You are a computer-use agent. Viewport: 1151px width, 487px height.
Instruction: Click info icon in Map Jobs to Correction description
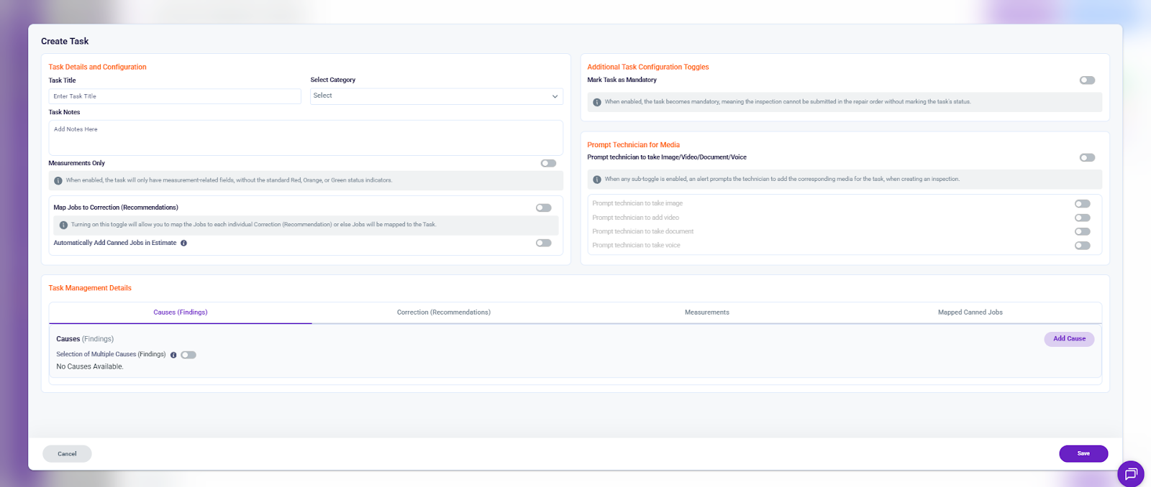click(63, 225)
